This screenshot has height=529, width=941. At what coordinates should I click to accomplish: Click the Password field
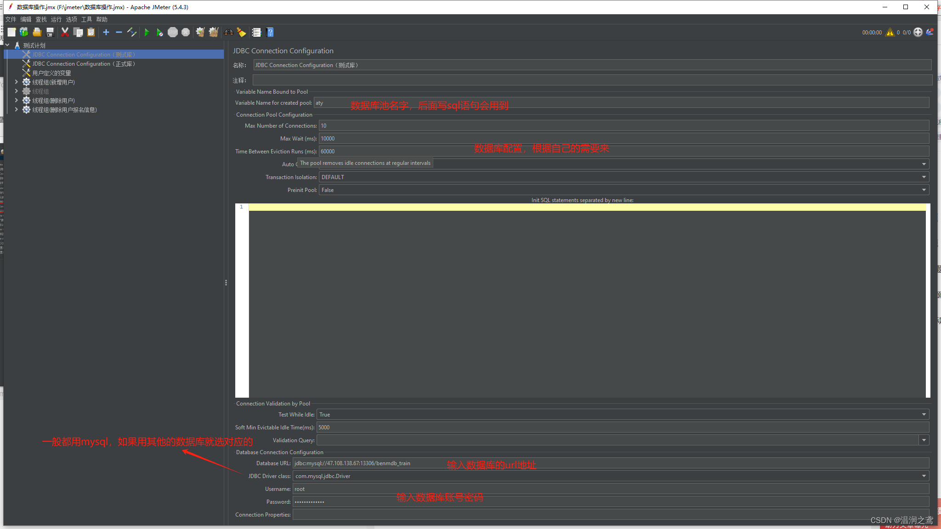(611, 501)
